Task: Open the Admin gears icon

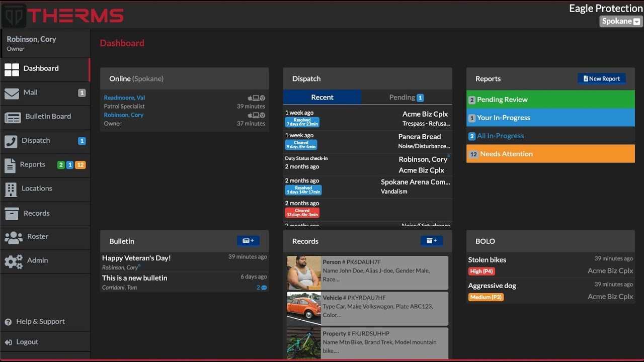Action: point(14,261)
